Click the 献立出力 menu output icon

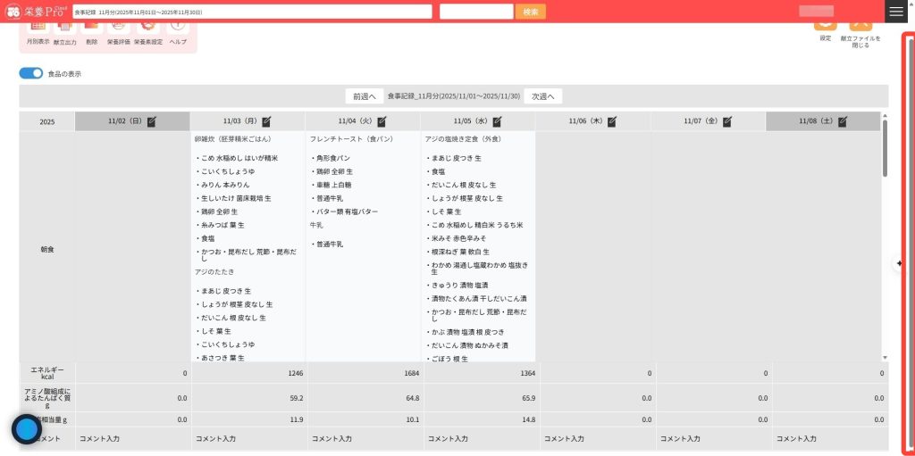click(64, 29)
